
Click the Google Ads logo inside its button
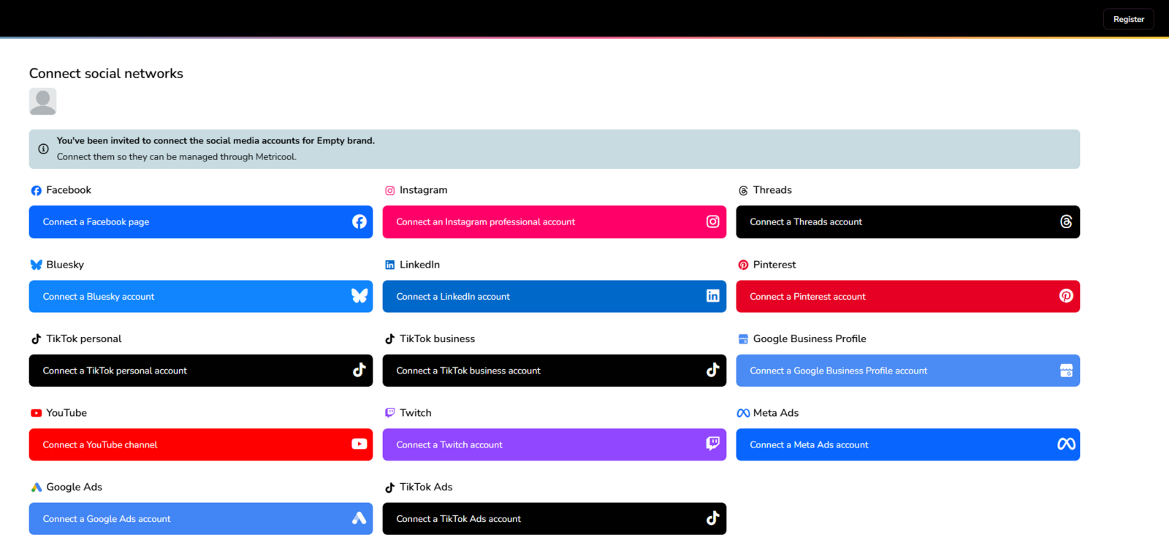click(359, 518)
